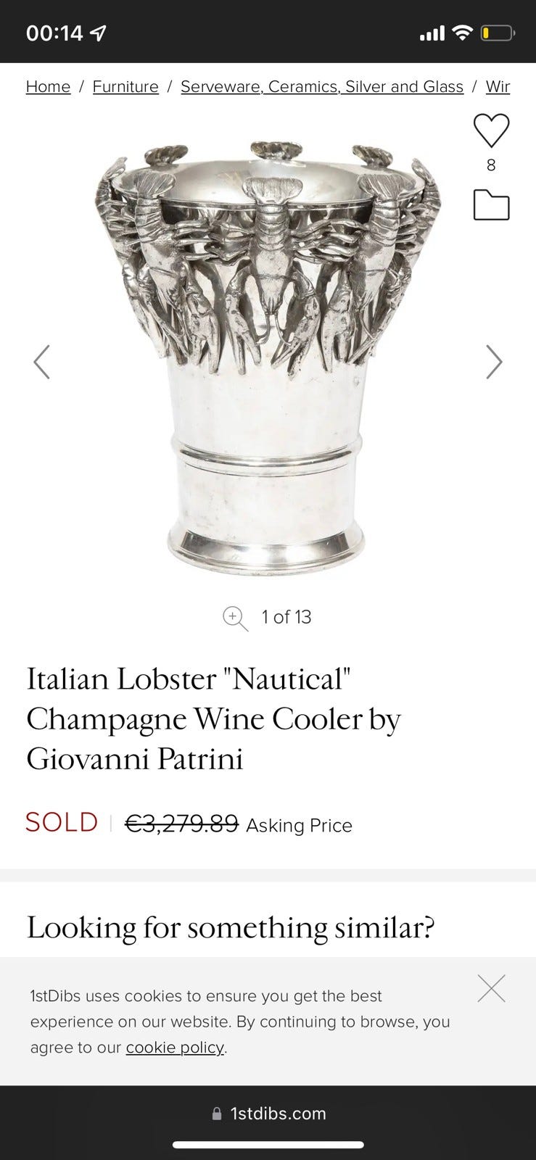536x1160 pixels.
Task: Go to next product image with right arrow
Action: coord(494,362)
